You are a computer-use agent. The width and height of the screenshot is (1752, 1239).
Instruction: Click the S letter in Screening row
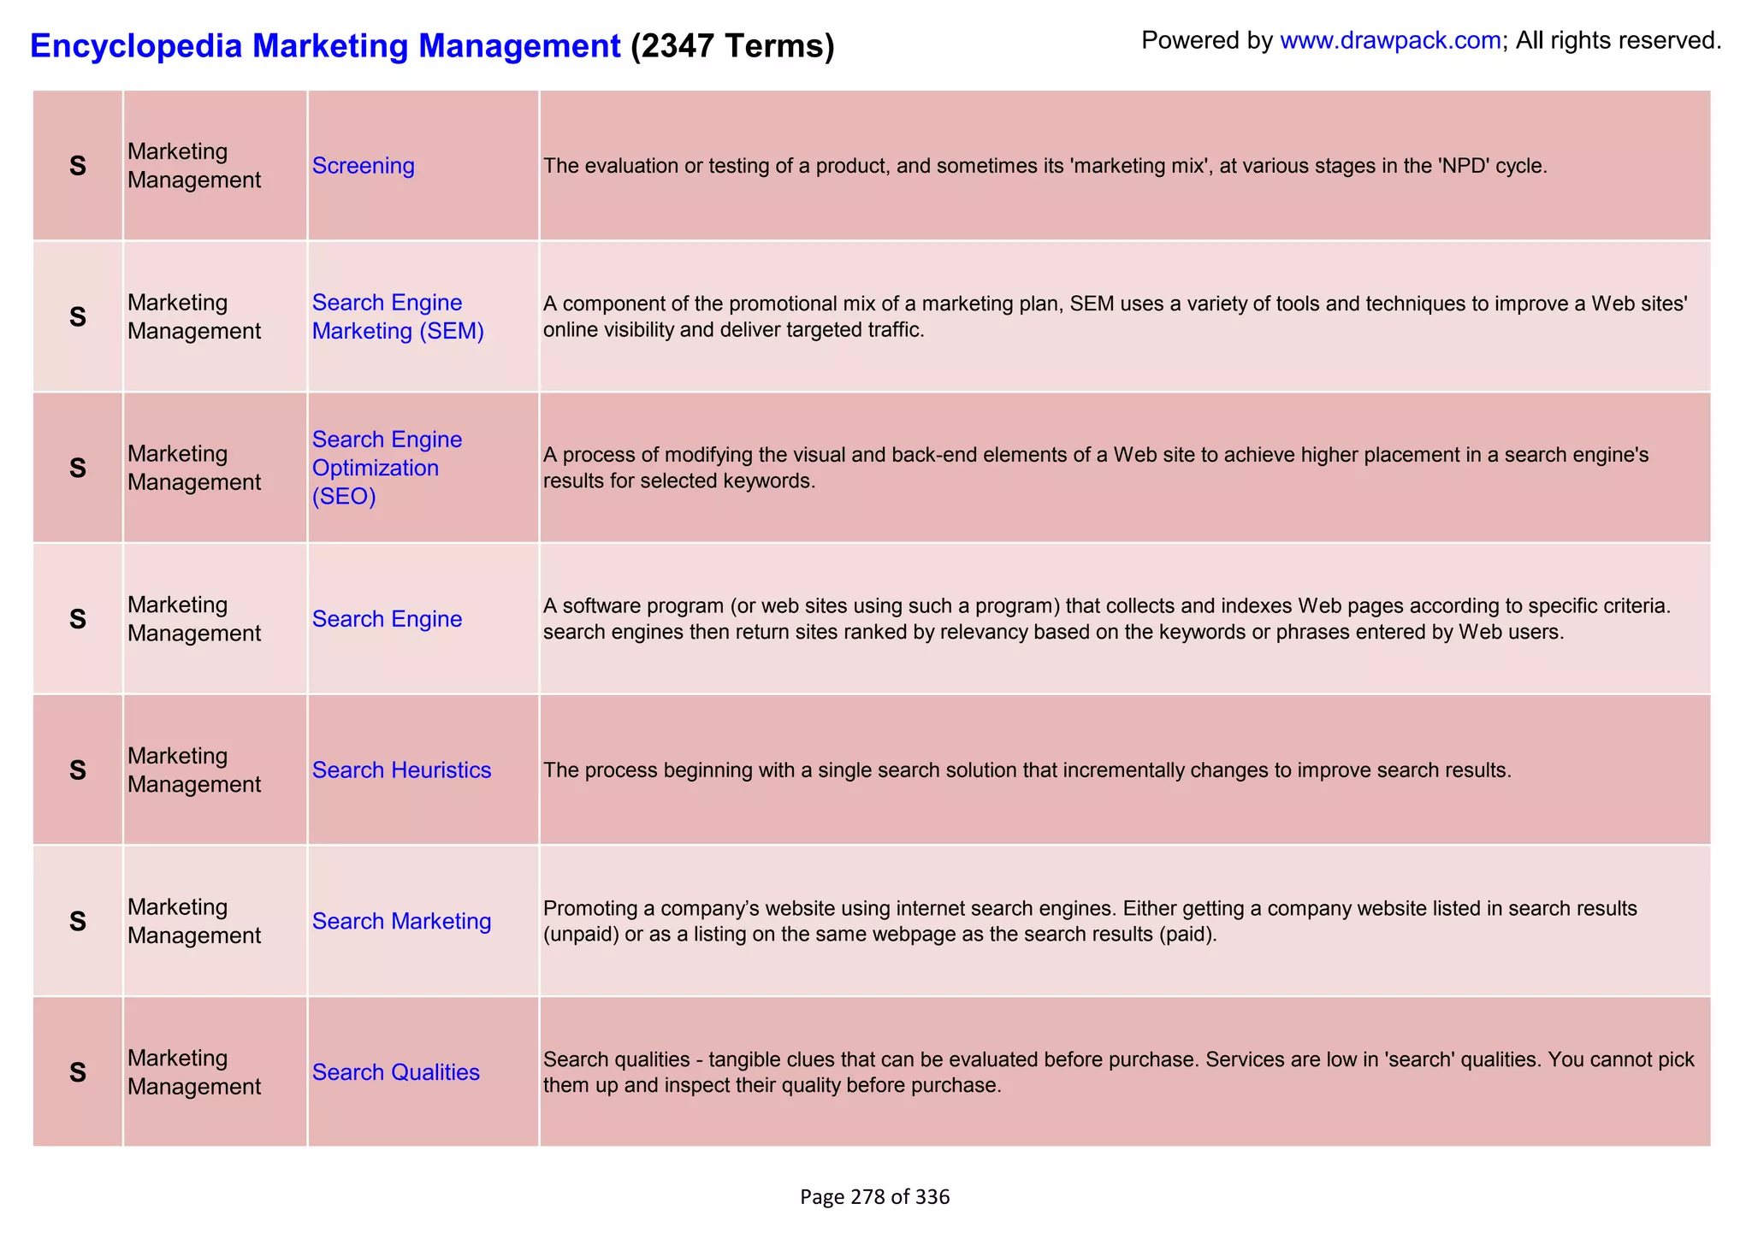click(x=78, y=166)
